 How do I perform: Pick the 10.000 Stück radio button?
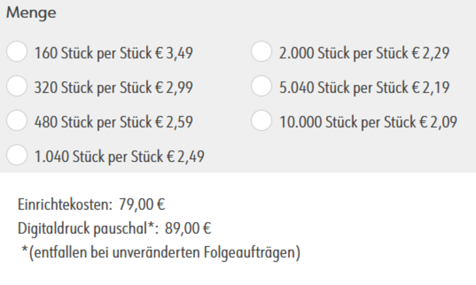[x=261, y=120]
